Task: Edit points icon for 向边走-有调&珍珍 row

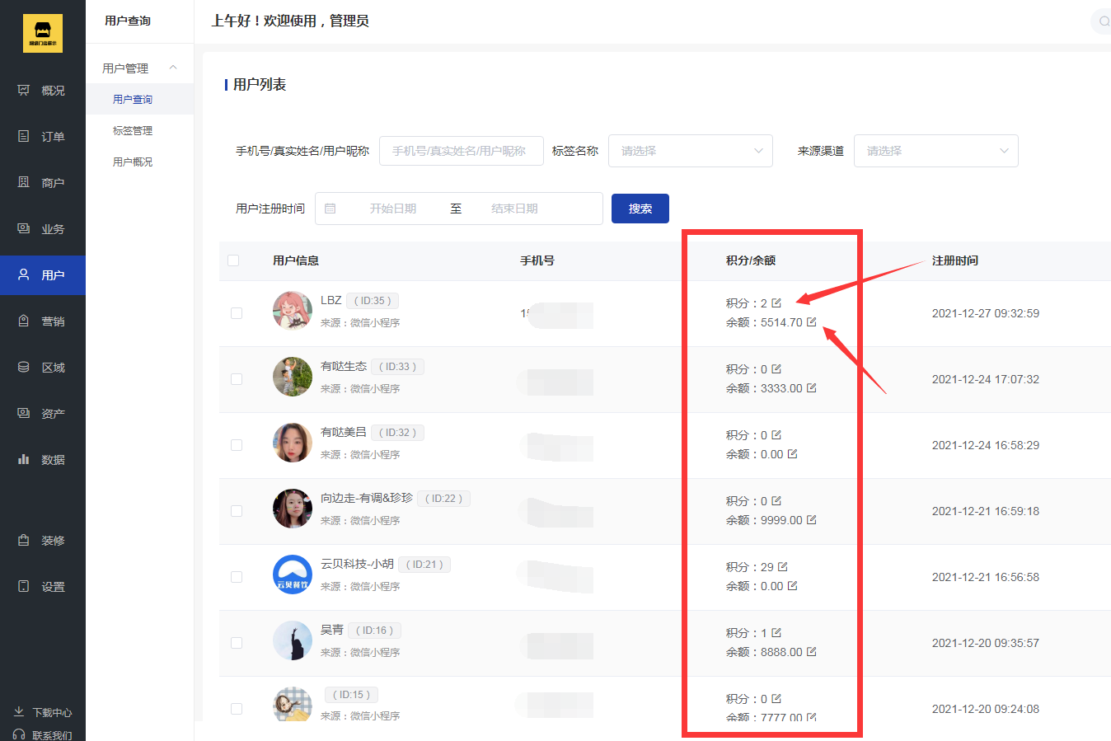Action: tap(776, 500)
